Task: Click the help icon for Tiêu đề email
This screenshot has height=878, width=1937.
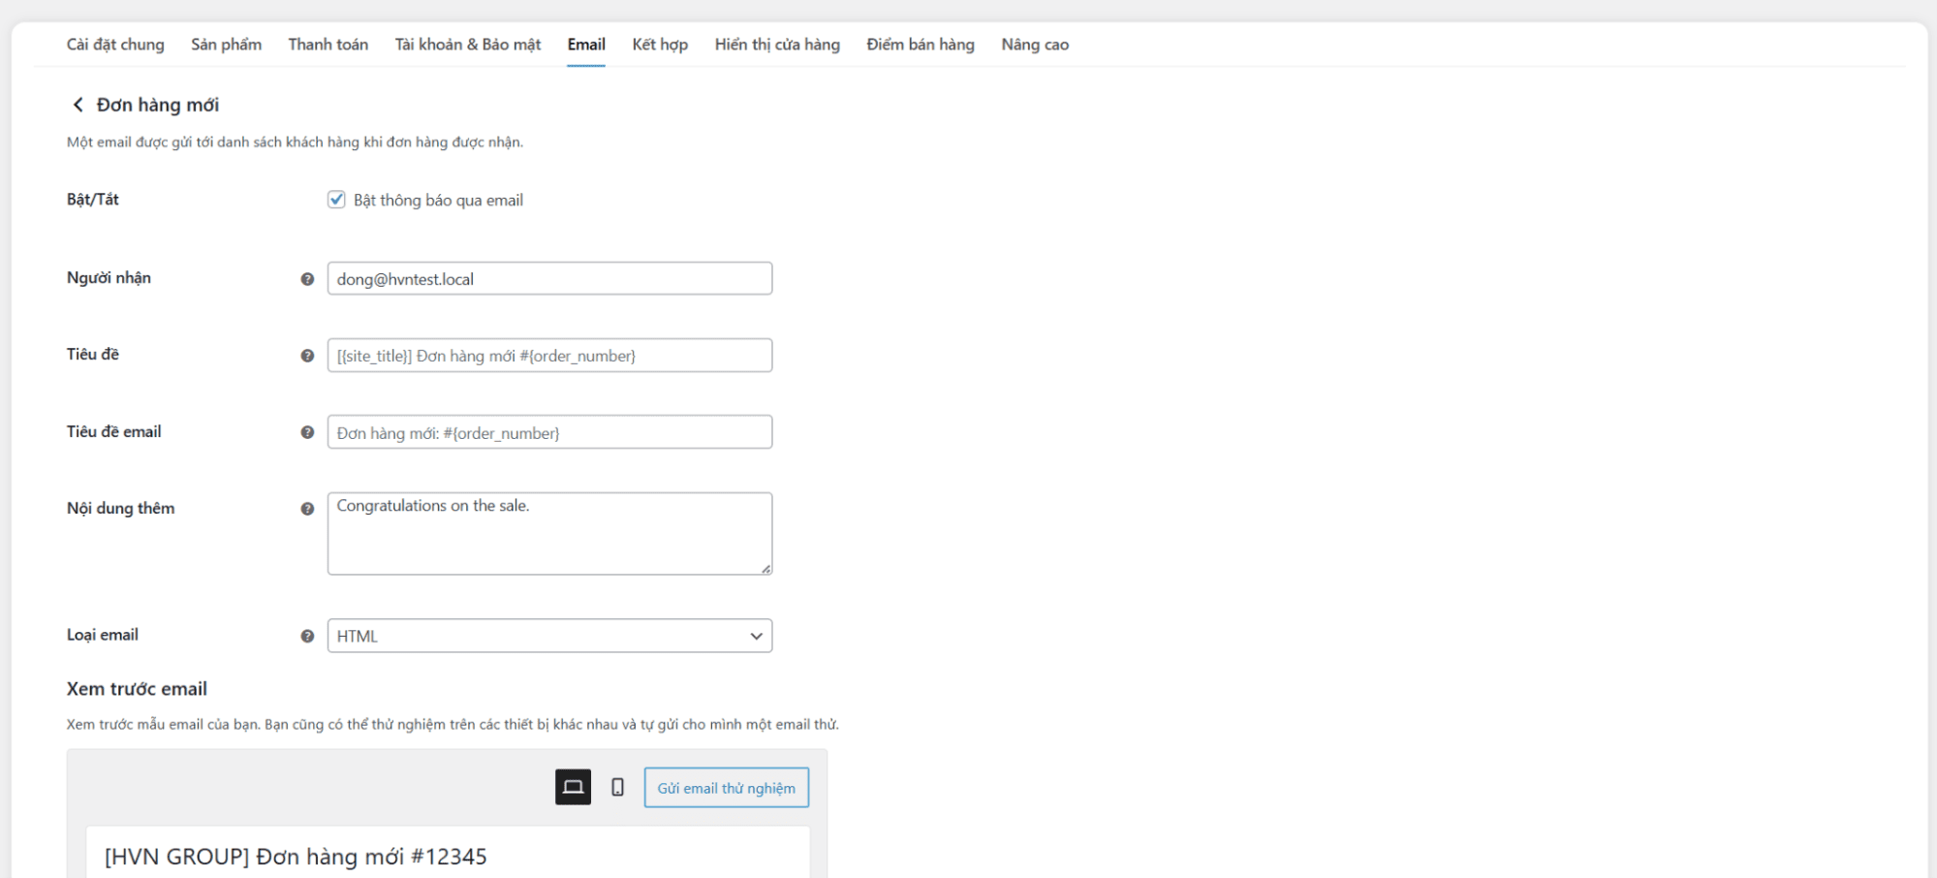Action: point(307,432)
